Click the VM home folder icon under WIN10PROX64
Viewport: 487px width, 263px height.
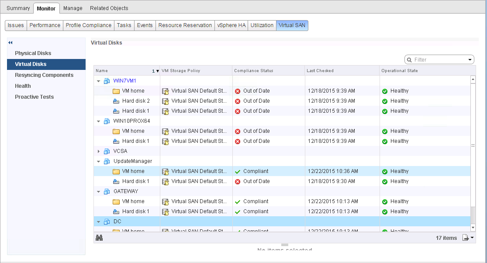click(116, 131)
